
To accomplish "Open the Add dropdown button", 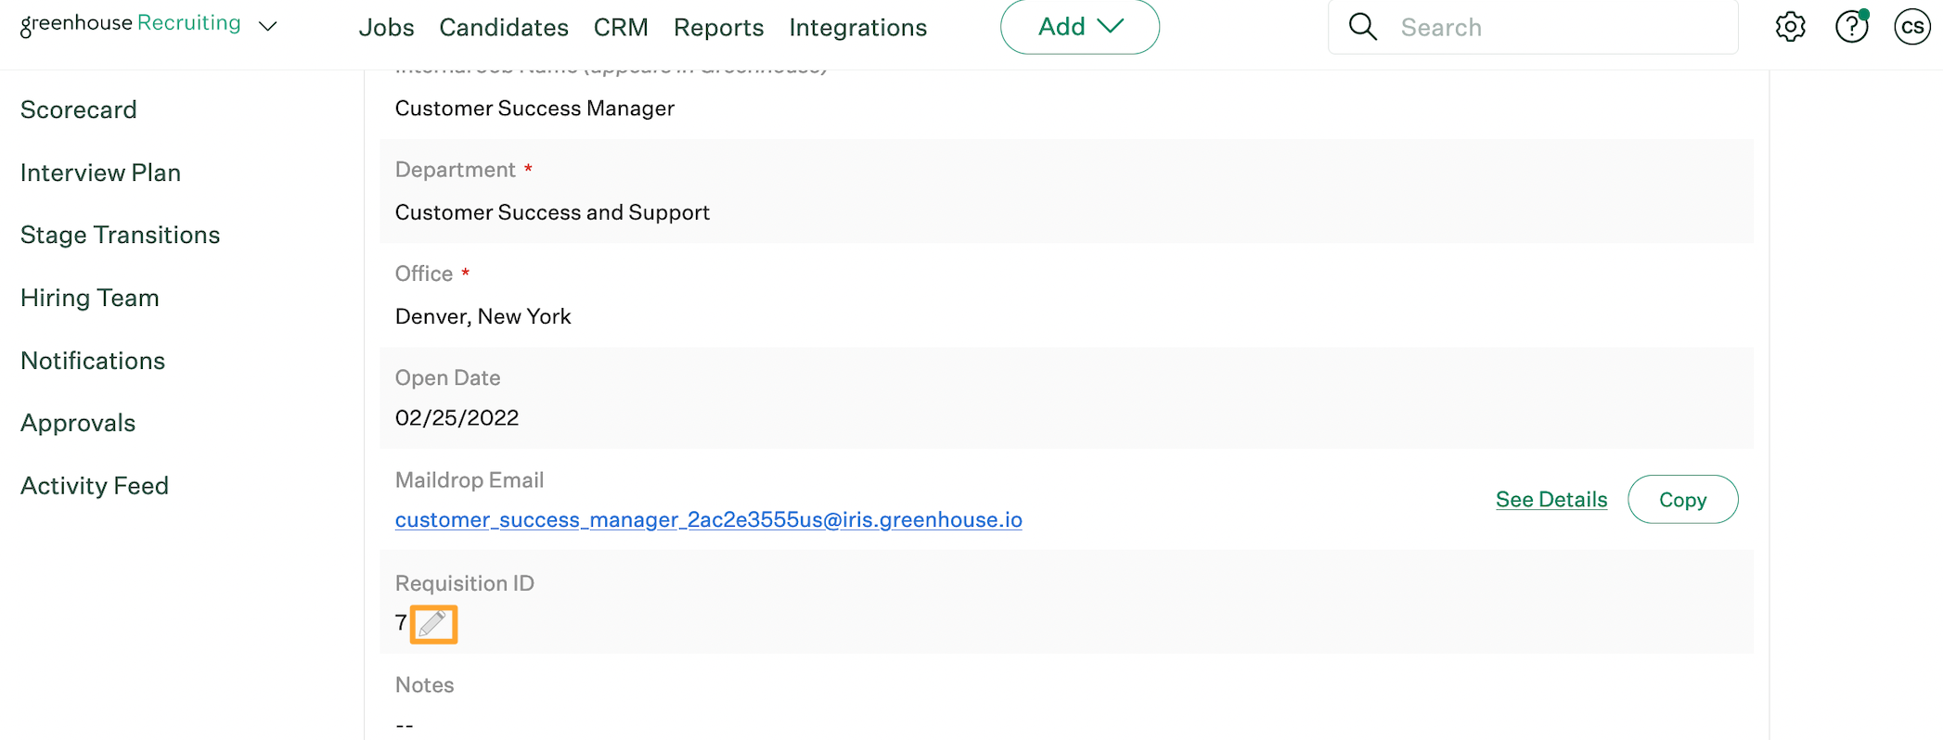I will click(x=1079, y=27).
